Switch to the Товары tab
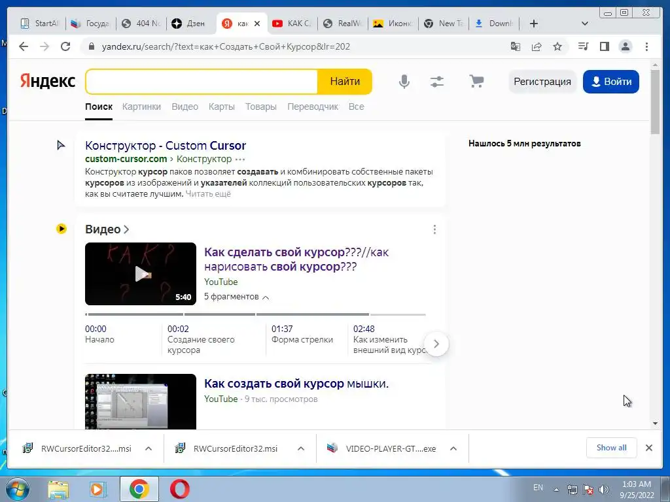 point(261,107)
